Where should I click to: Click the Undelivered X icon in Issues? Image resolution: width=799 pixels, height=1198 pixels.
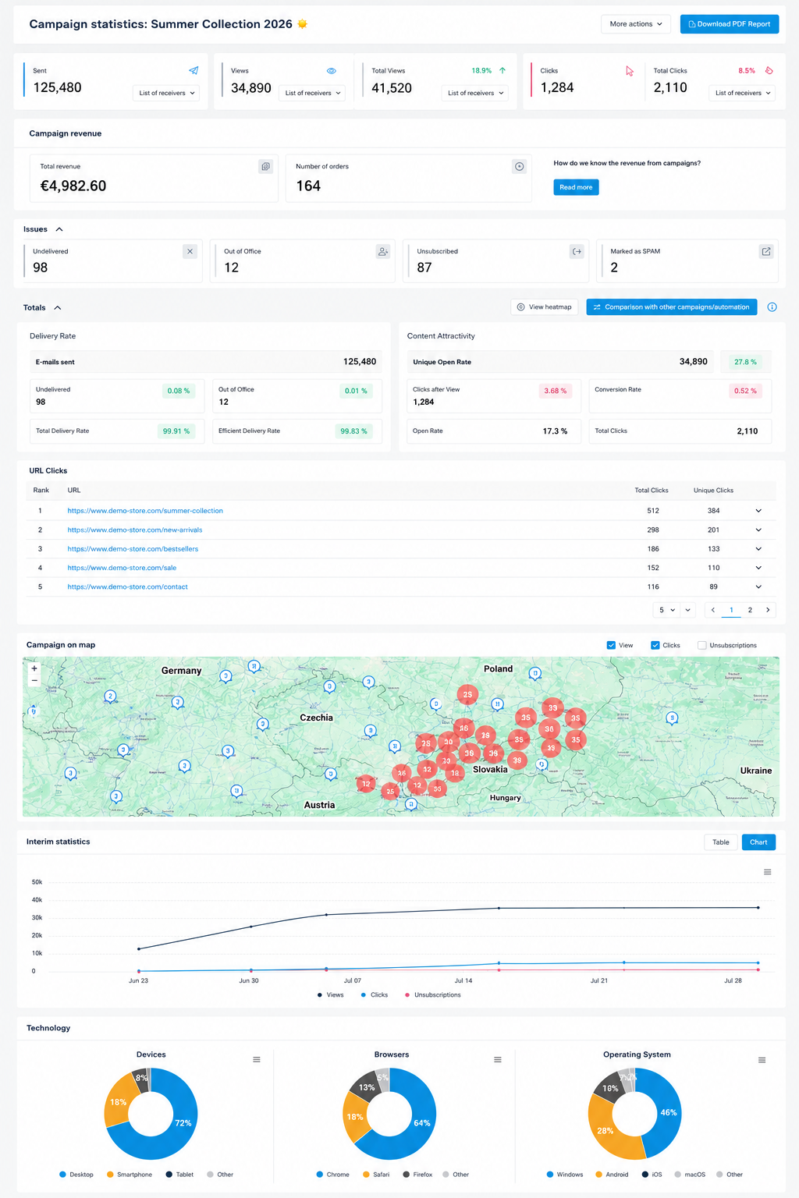pos(190,251)
